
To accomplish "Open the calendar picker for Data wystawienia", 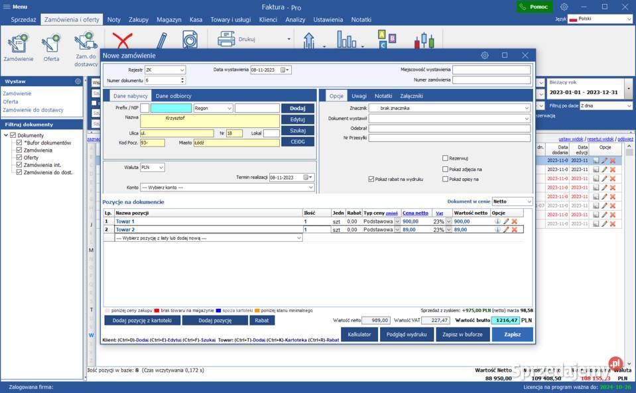I will tap(284, 70).
